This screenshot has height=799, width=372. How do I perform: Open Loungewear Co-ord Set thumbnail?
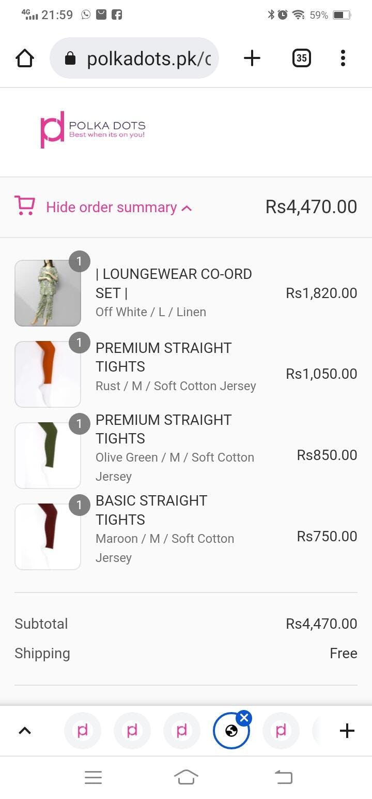click(x=48, y=293)
